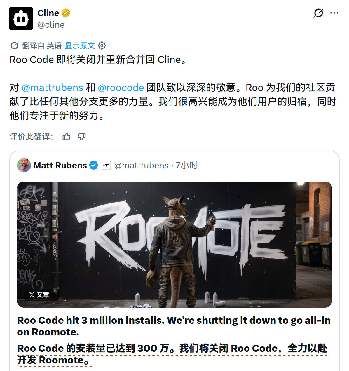Viewport: 349px width, 371px height.
Task: Open the Roomote graffiti article image
Action: (x=175, y=245)
